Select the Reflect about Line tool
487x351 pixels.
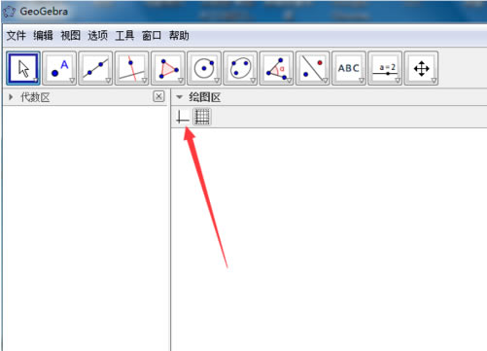tap(313, 68)
